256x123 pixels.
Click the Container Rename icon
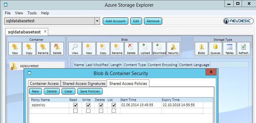click(x=43, y=49)
